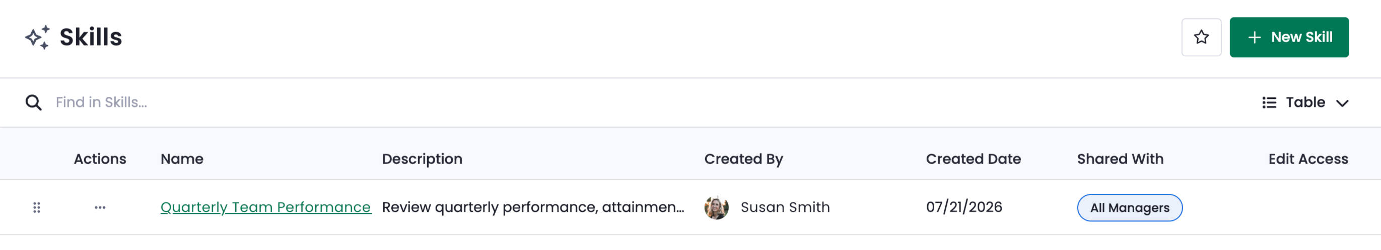Expand the Table view chevron

click(x=1342, y=103)
